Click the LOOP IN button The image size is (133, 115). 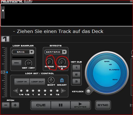(x=22, y=82)
